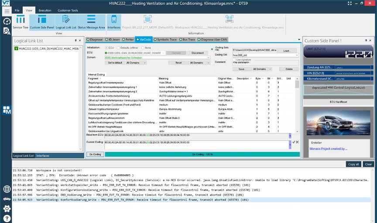
Task: Click hex toggle beside Current Coding
Action: [290, 145]
